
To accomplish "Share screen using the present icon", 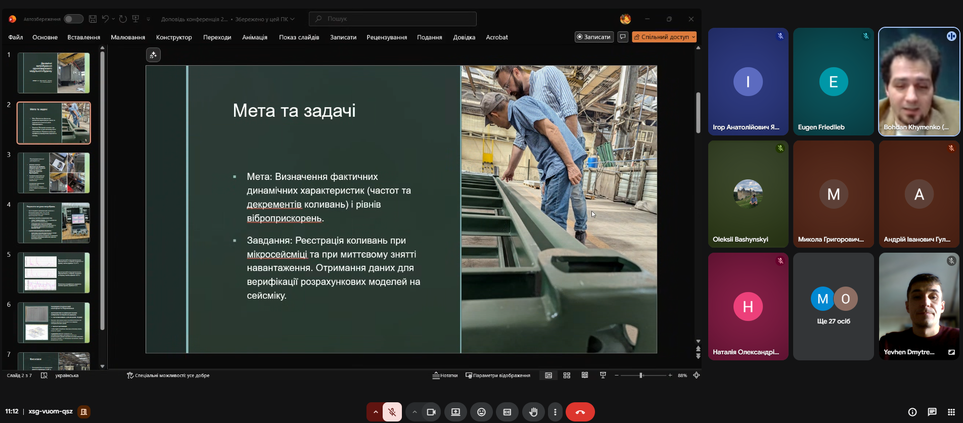I will point(455,412).
